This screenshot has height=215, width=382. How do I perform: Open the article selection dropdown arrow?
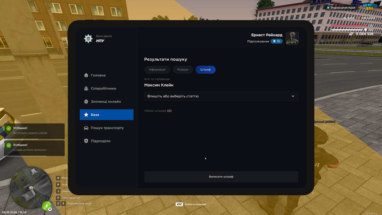click(293, 96)
